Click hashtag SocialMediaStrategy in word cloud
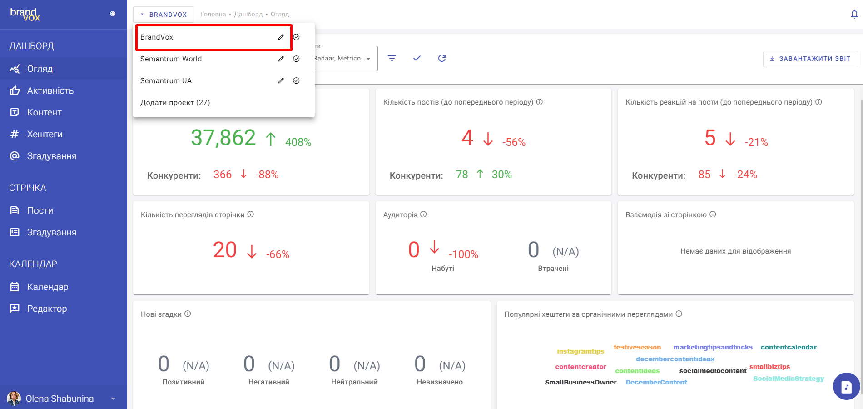The height and width of the screenshot is (409, 863). [789, 379]
